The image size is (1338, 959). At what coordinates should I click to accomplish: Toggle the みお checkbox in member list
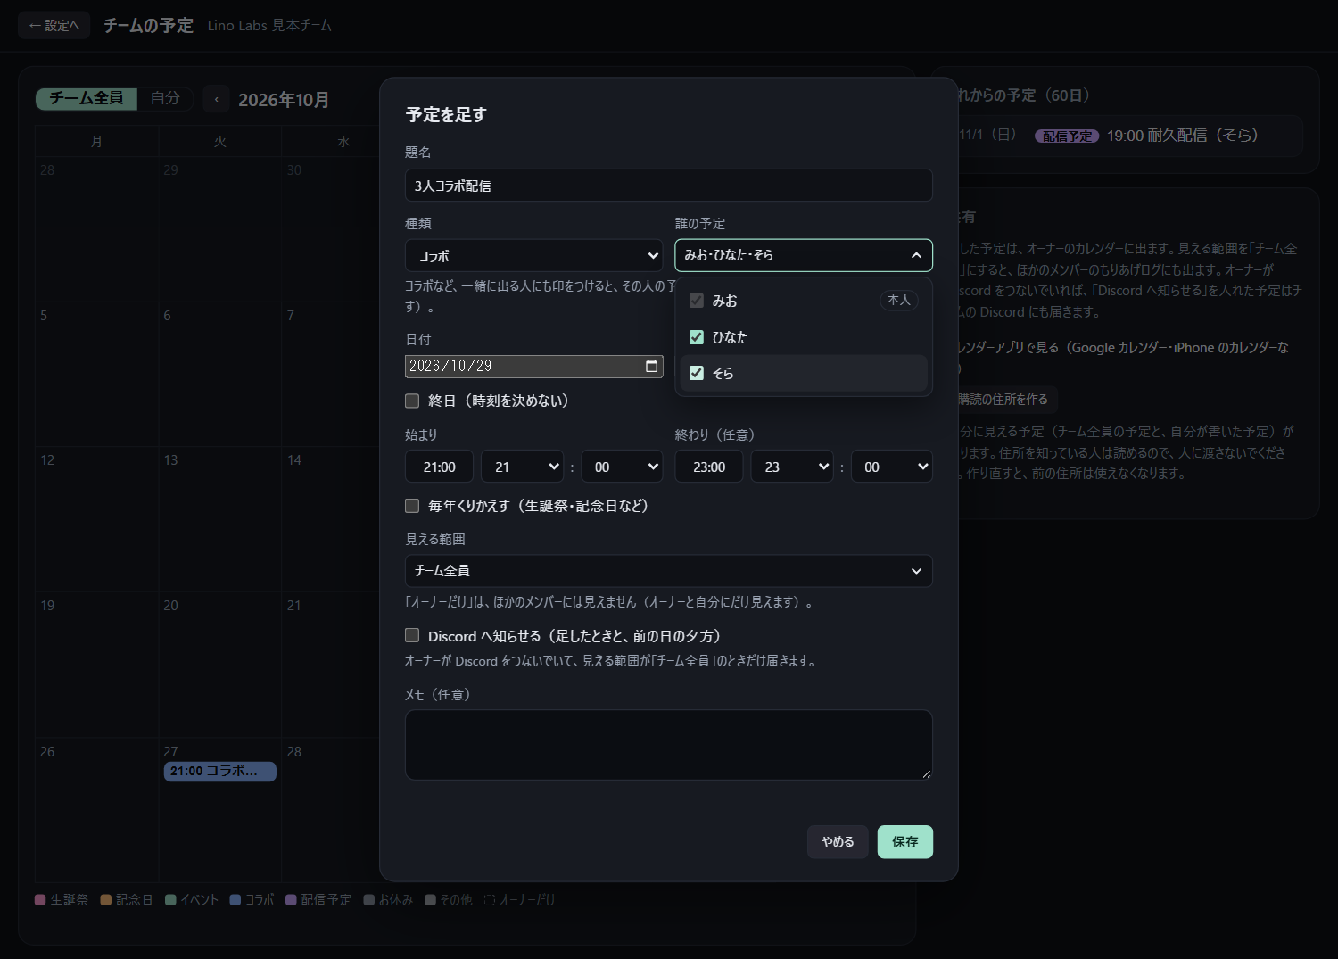(x=697, y=301)
